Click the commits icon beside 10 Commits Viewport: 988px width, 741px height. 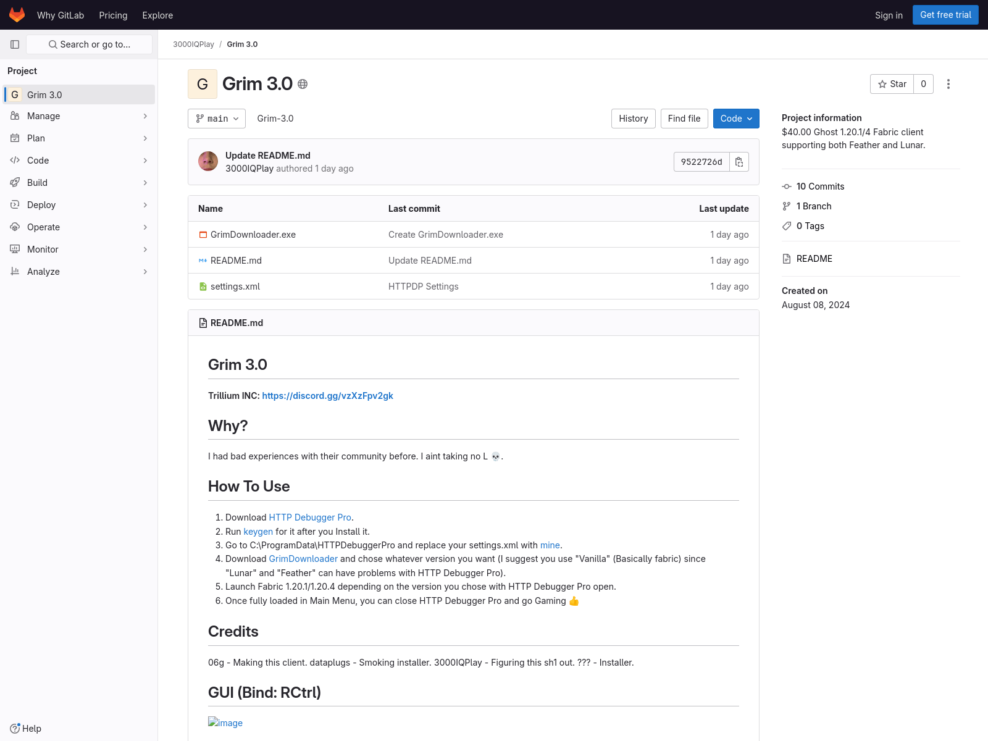coord(787,186)
